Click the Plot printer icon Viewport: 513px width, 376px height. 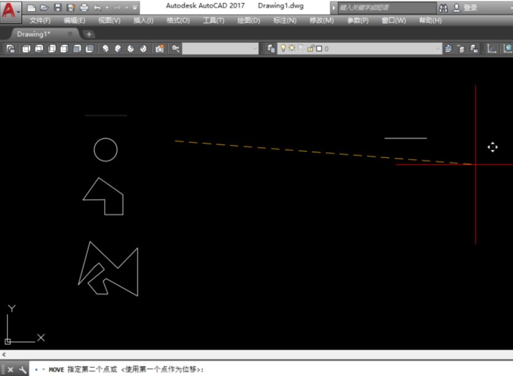point(84,7)
